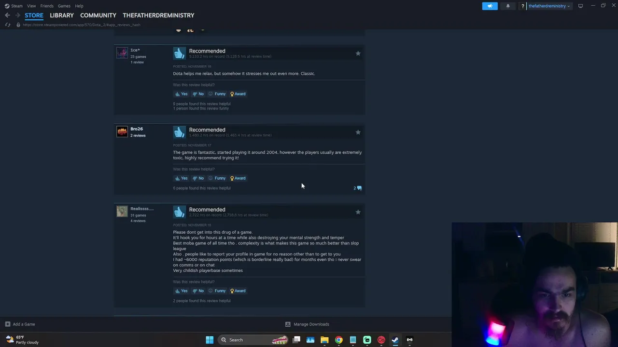The width and height of the screenshot is (618, 347).
Task: Vote No on the 1ce* review
Action: pyautogui.click(x=198, y=94)
